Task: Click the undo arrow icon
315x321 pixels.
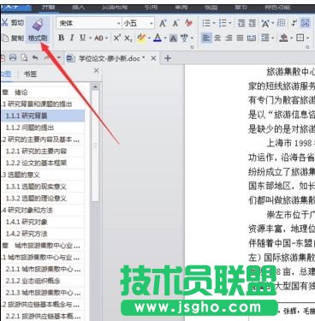Action: coord(35,58)
